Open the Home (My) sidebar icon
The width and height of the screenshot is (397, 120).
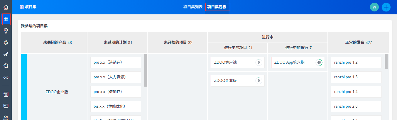coord(6,7)
